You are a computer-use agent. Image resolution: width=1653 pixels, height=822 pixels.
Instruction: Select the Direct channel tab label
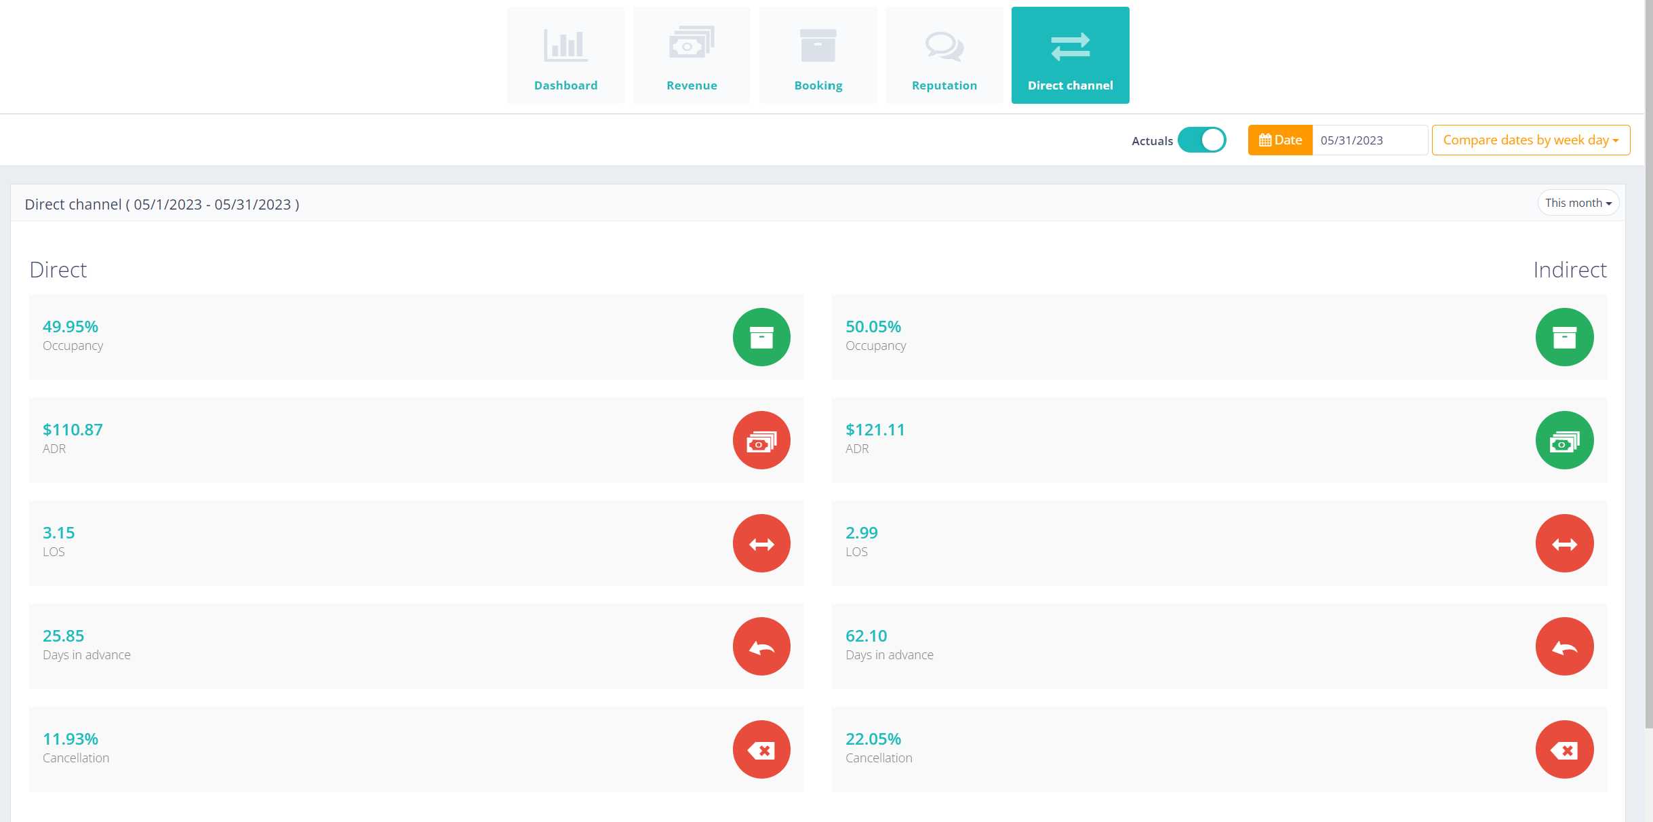[1071, 85]
